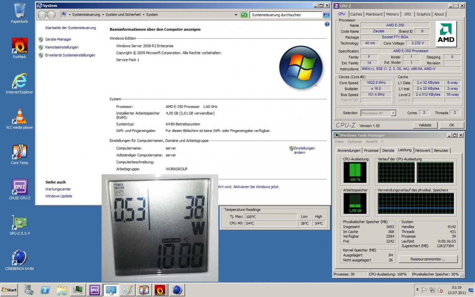Open the Anwendungen tab in Task Manager
The height and width of the screenshot is (297, 475).
349,150
